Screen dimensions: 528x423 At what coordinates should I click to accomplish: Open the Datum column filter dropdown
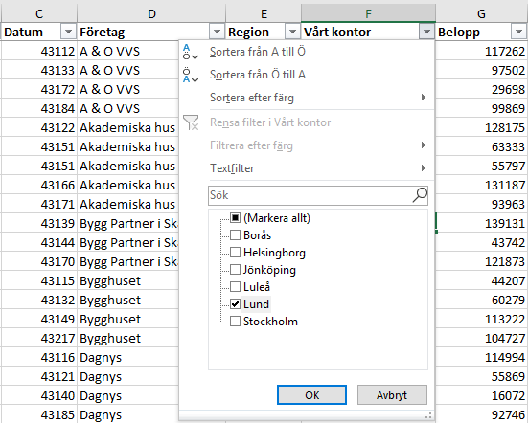pos(68,32)
